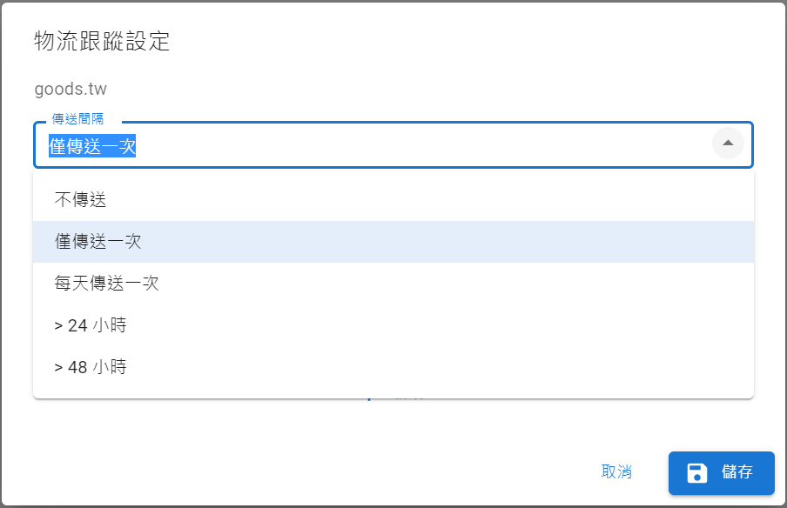Screen dimensions: 787x508
Task: Collapse the 傳送間隔 dropdown arrow
Action: 728,143
